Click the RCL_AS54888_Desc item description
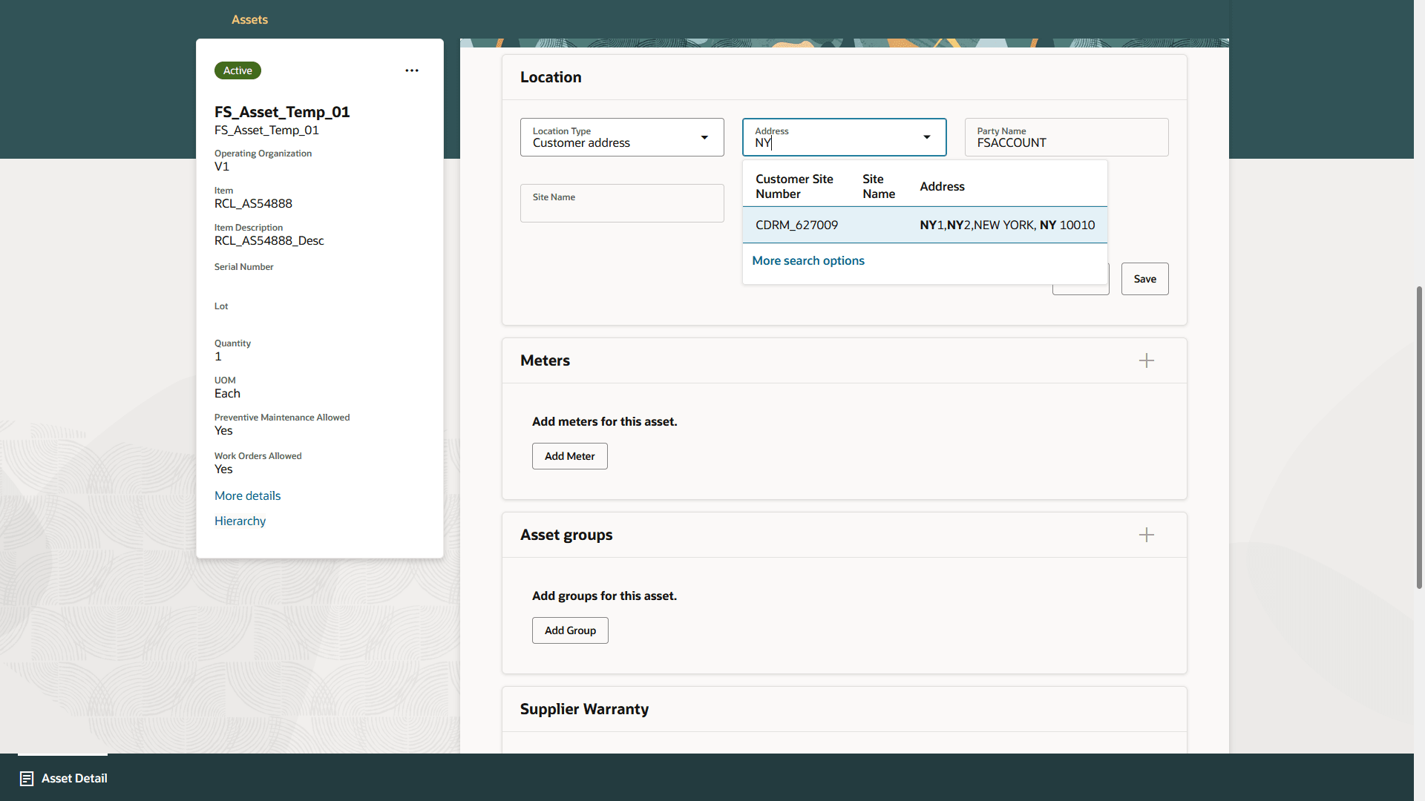 click(x=269, y=241)
